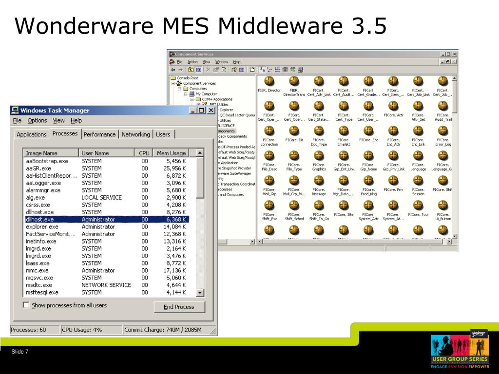Viewport: 499px width, 374px height.
Task: Click the process list scroll-down arrow
Action: click(x=200, y=293)
